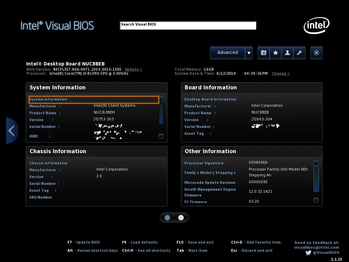This screenshot has width=349, height=262.
Task: Click the Intel logo
Action: click(x=317, y=25)
